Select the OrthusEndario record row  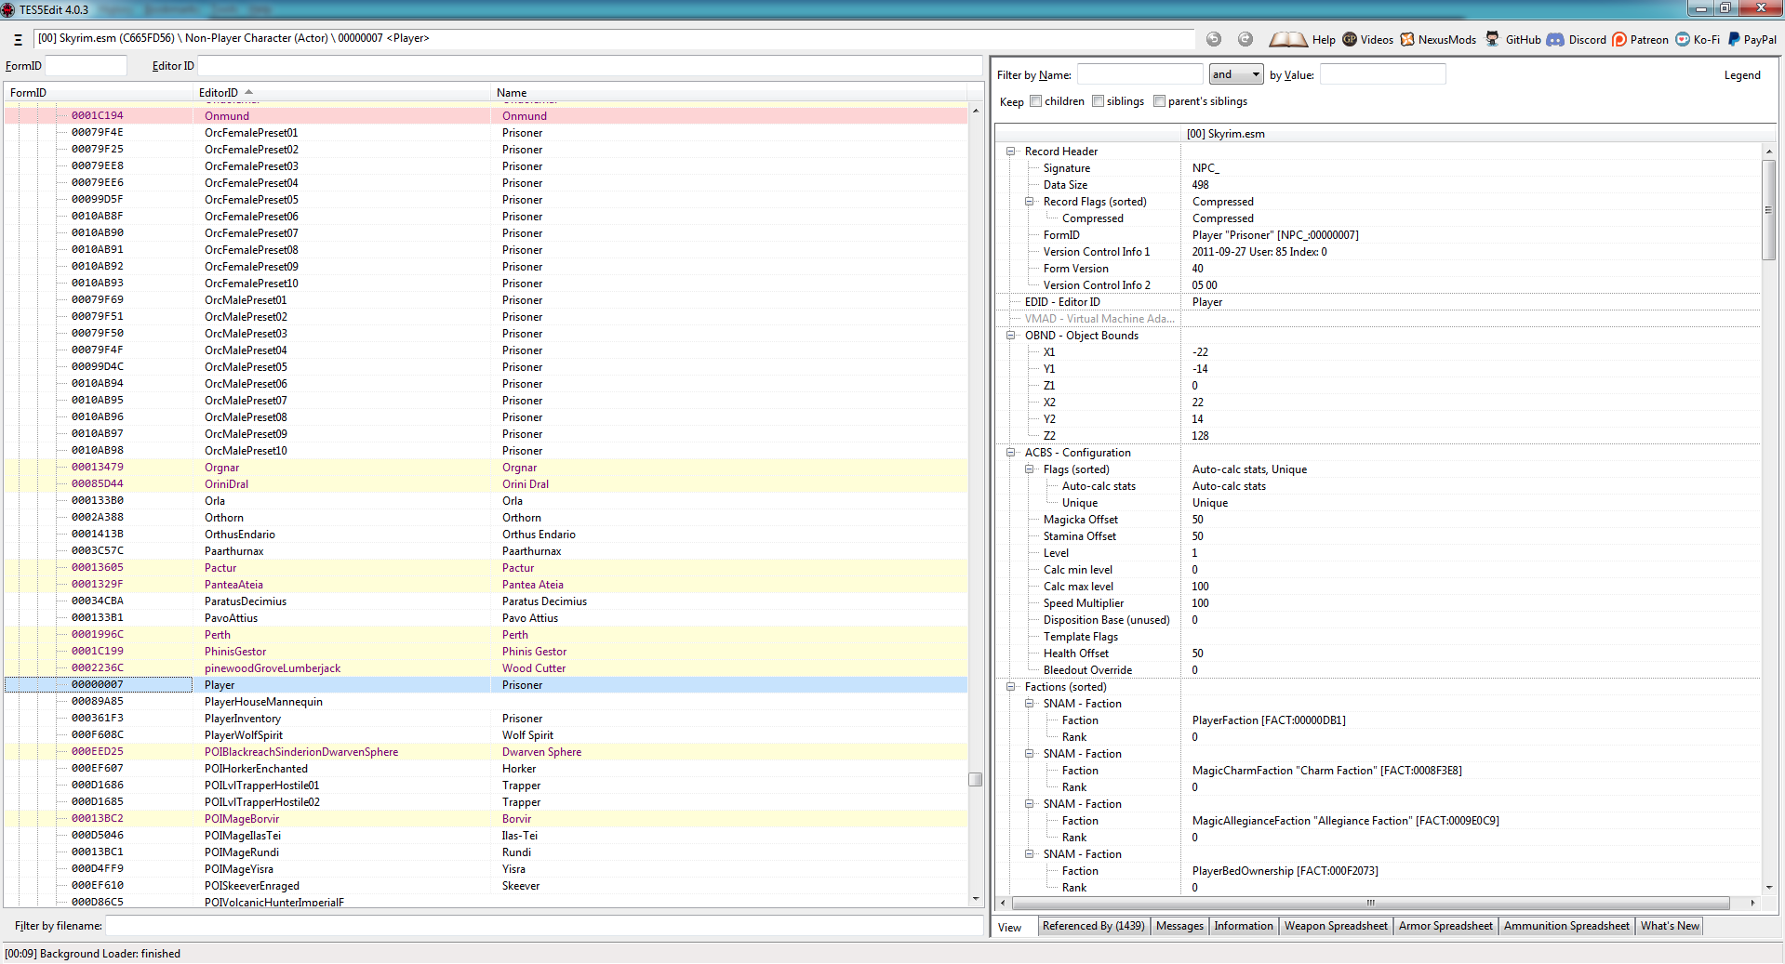(x=486, y=535)
